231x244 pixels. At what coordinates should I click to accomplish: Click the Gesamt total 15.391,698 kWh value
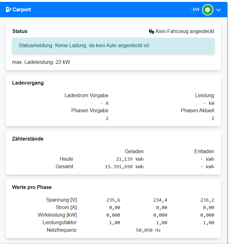tap(124, 167)
